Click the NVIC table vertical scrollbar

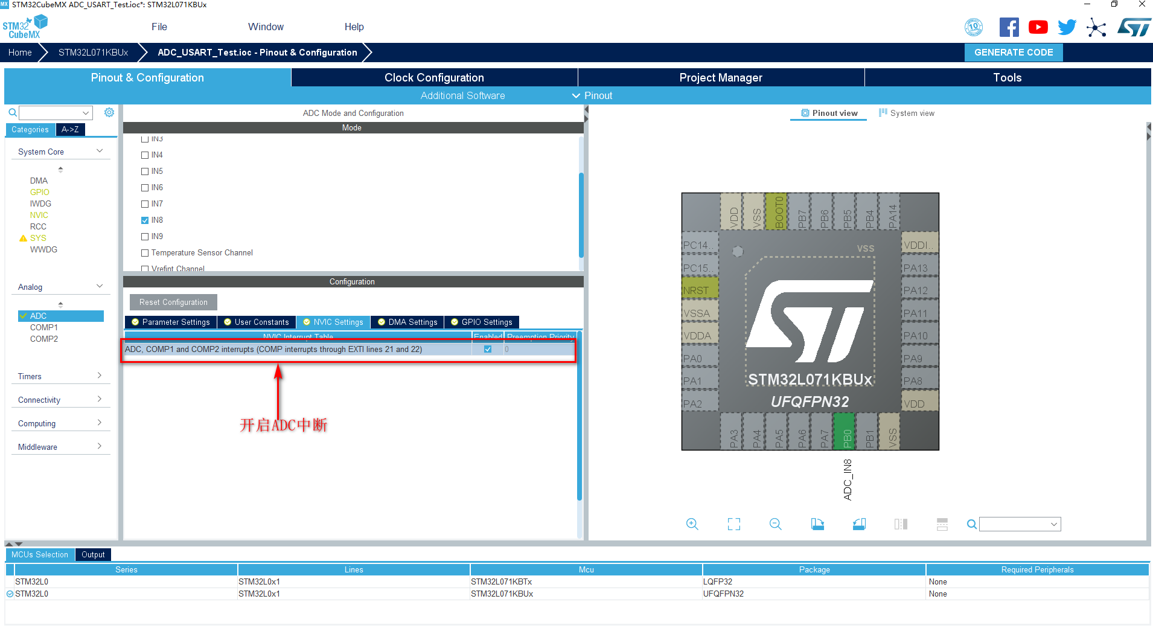point(580,415)
